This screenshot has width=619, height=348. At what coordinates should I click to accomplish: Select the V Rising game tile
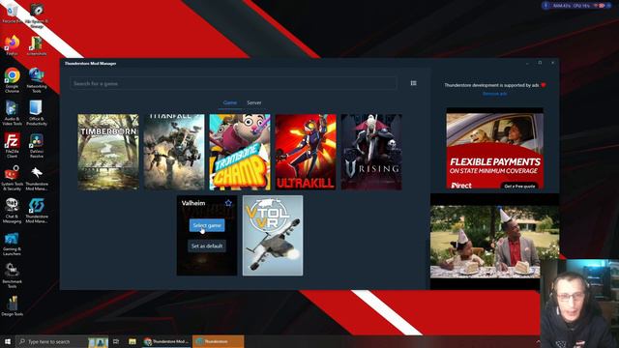click(x=371, y=153)
